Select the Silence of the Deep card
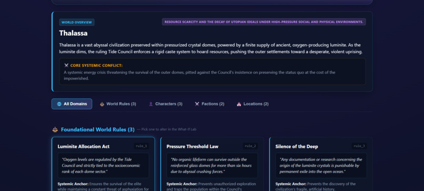The height and width of the screenshot is (191, 424). pyautogui.click(x=321, y=164)
